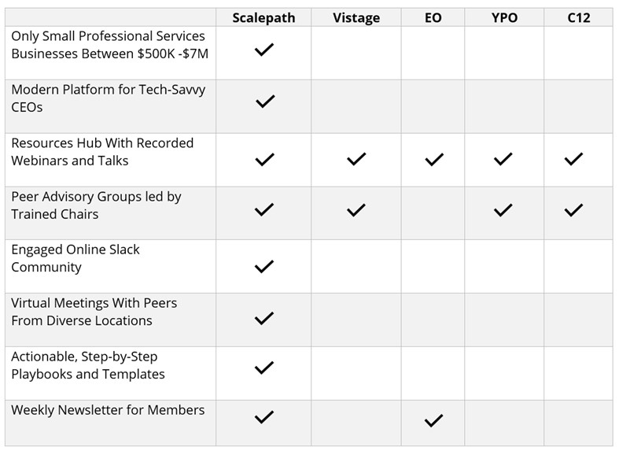Viewport: 619px width, 451px height.
Task: Select the C12 column header
Action: pos(579,18)
